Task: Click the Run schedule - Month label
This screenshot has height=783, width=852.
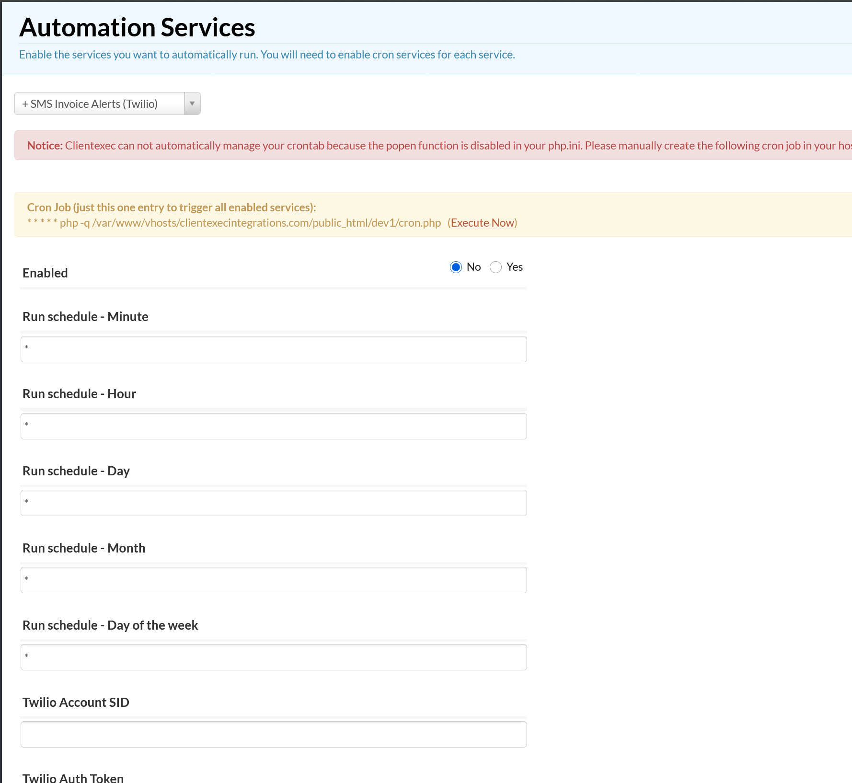Action: pyautogui.click(x=84, y=548)
